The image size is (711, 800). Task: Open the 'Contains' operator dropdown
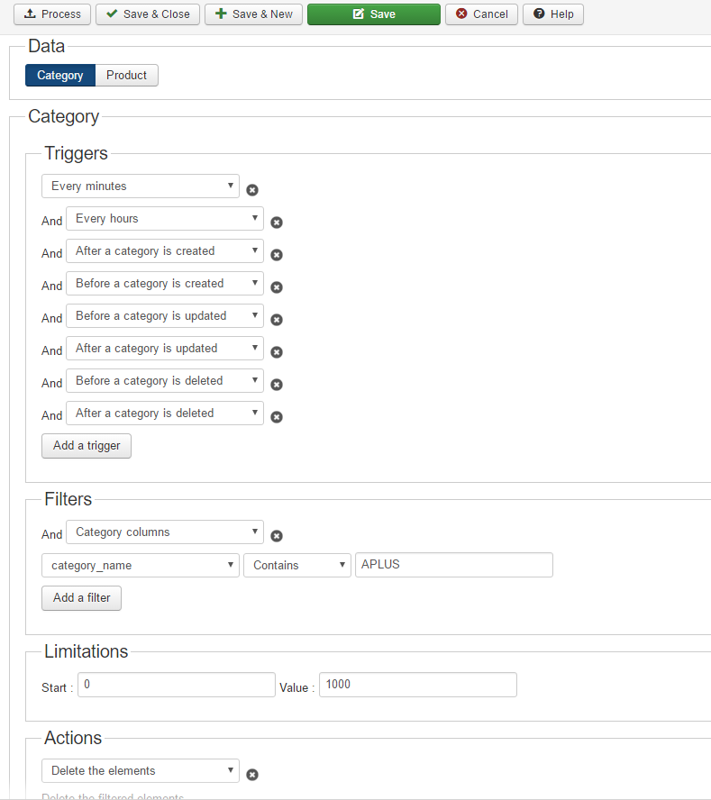pos(297,565)
